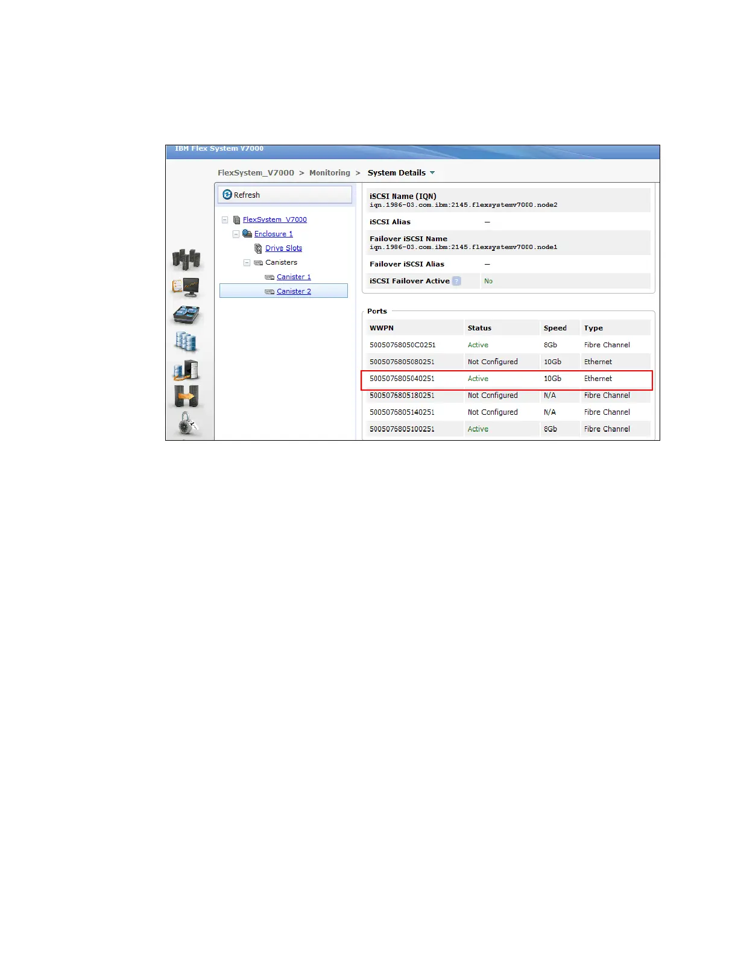Image resolution: width=738 pixels, height=955 pixels.
Task: Click Fibre Channel type of port 5005076805180251
Action: coord(607,396)
